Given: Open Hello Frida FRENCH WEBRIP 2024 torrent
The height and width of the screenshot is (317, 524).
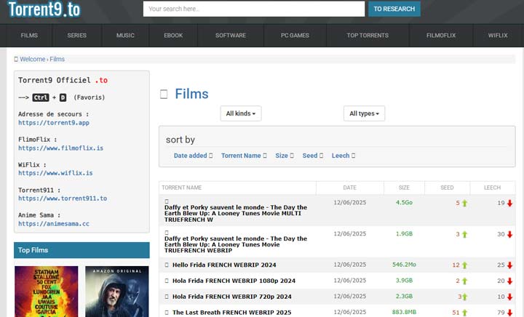Looking at the screenshot, I should (x=224, y=265).
